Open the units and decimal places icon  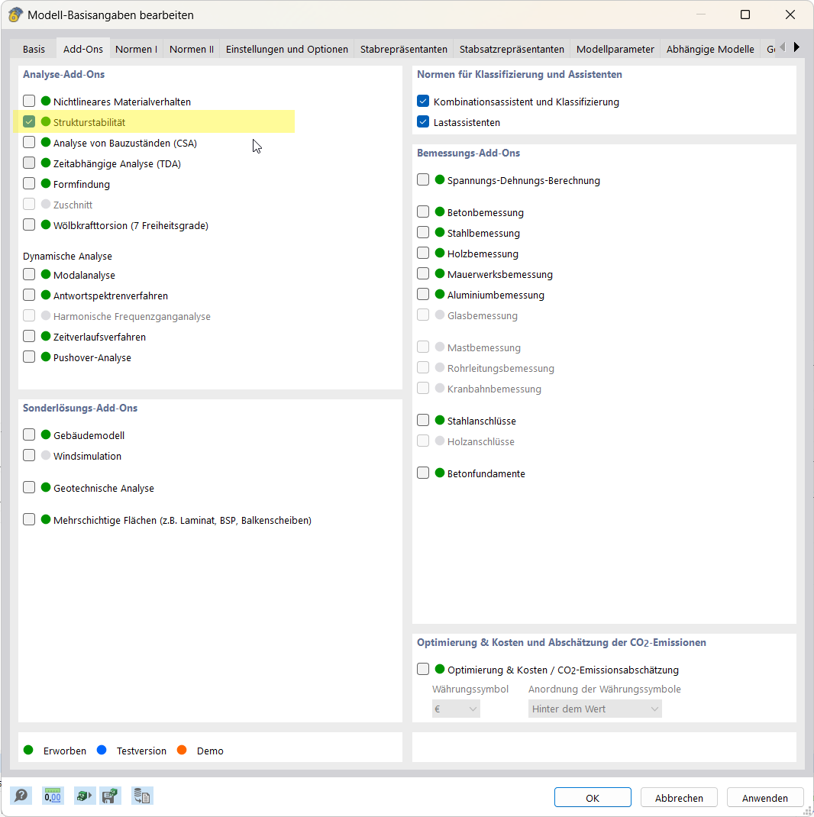click(53, 796)
